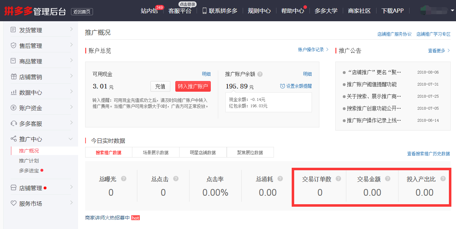This screenshot has height=229, width=456.
Task: Click the question mark beside 投入产出比
Action: click(x=443, y=179)
